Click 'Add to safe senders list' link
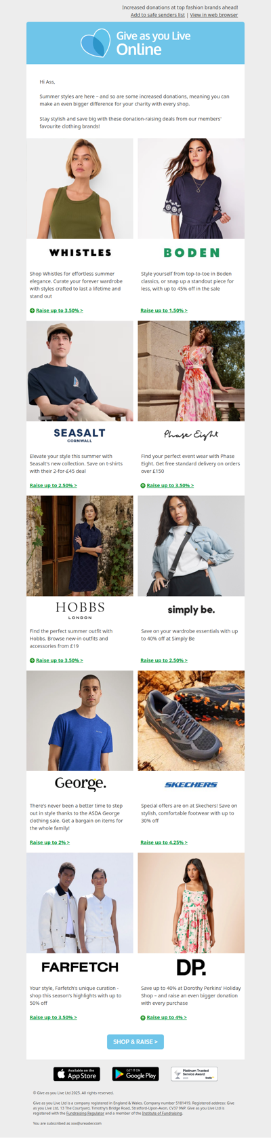The width and height of the screenshot is (271, 1138). 158,15
